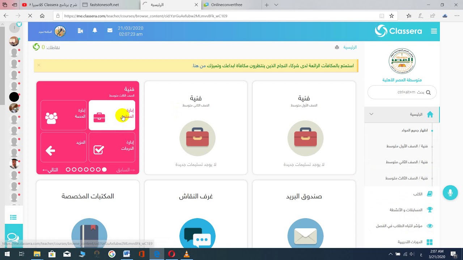
Task: Select the first carousel dot on pink card
Action: [68, 169]
